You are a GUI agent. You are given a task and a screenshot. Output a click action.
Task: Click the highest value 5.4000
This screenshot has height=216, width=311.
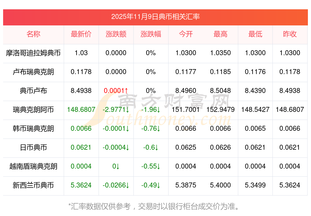220,185
